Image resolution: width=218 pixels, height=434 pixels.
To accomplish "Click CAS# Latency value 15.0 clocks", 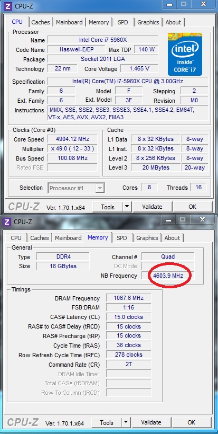I will pyautogui.click(x=128, y=317).
